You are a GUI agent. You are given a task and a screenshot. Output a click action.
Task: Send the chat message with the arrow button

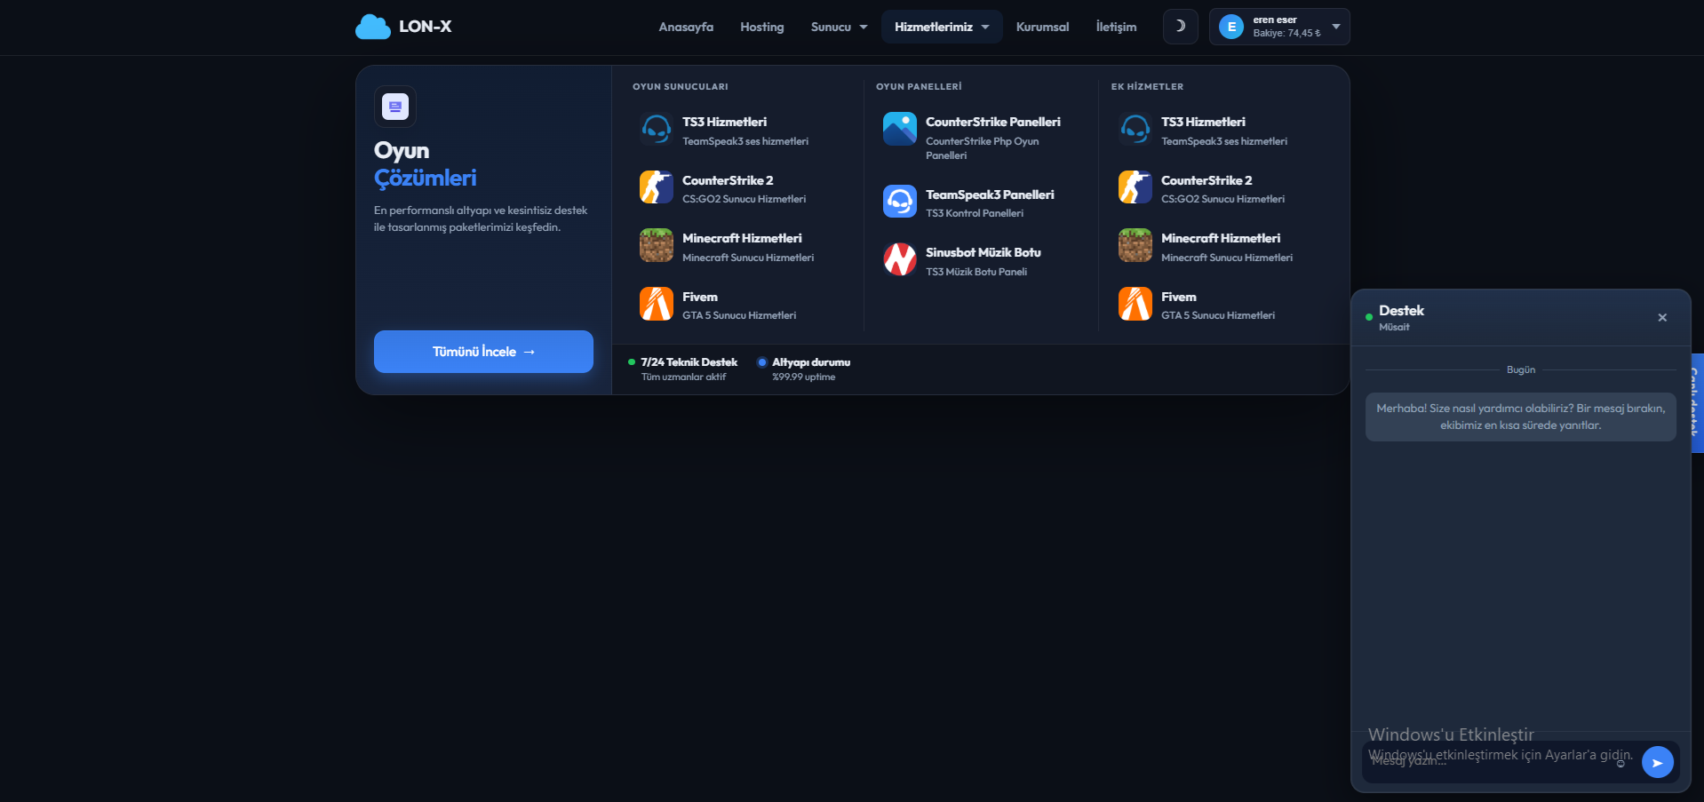pos(1657,762)
